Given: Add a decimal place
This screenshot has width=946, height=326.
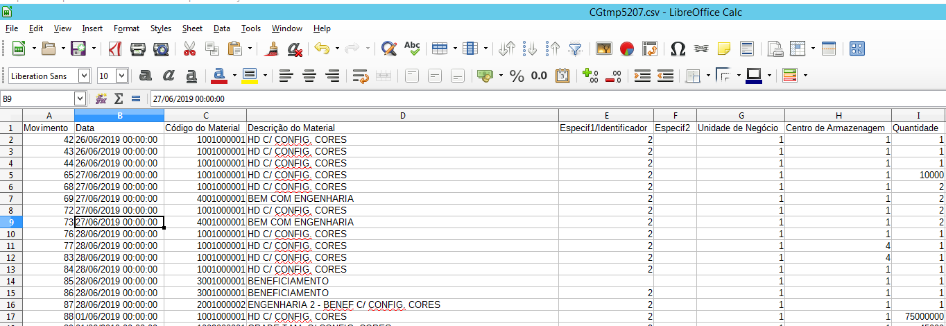Looking at the screenshot, I should 590,76.
